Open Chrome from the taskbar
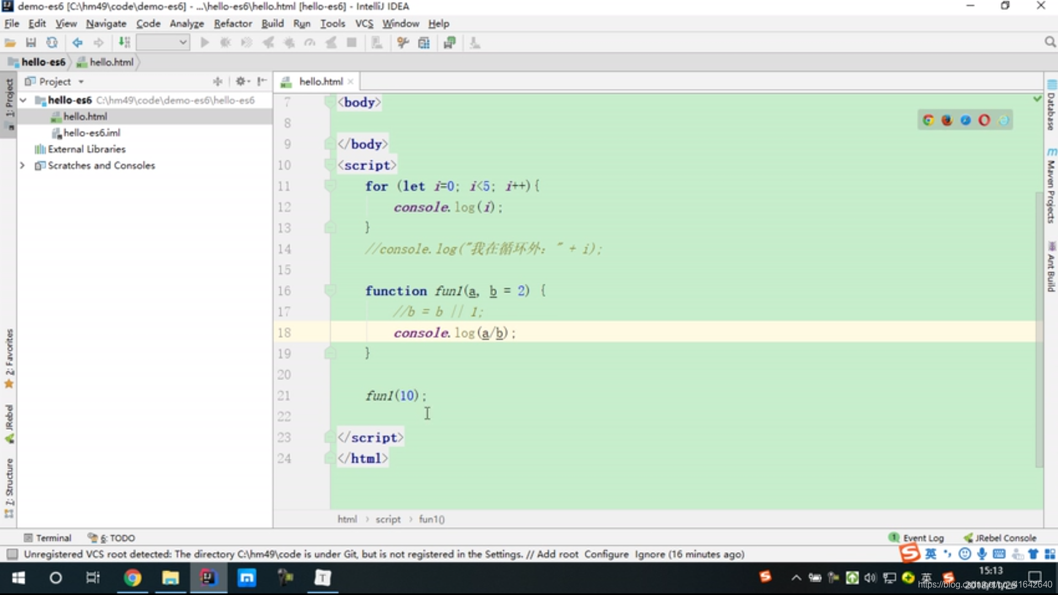 [132, 578]
